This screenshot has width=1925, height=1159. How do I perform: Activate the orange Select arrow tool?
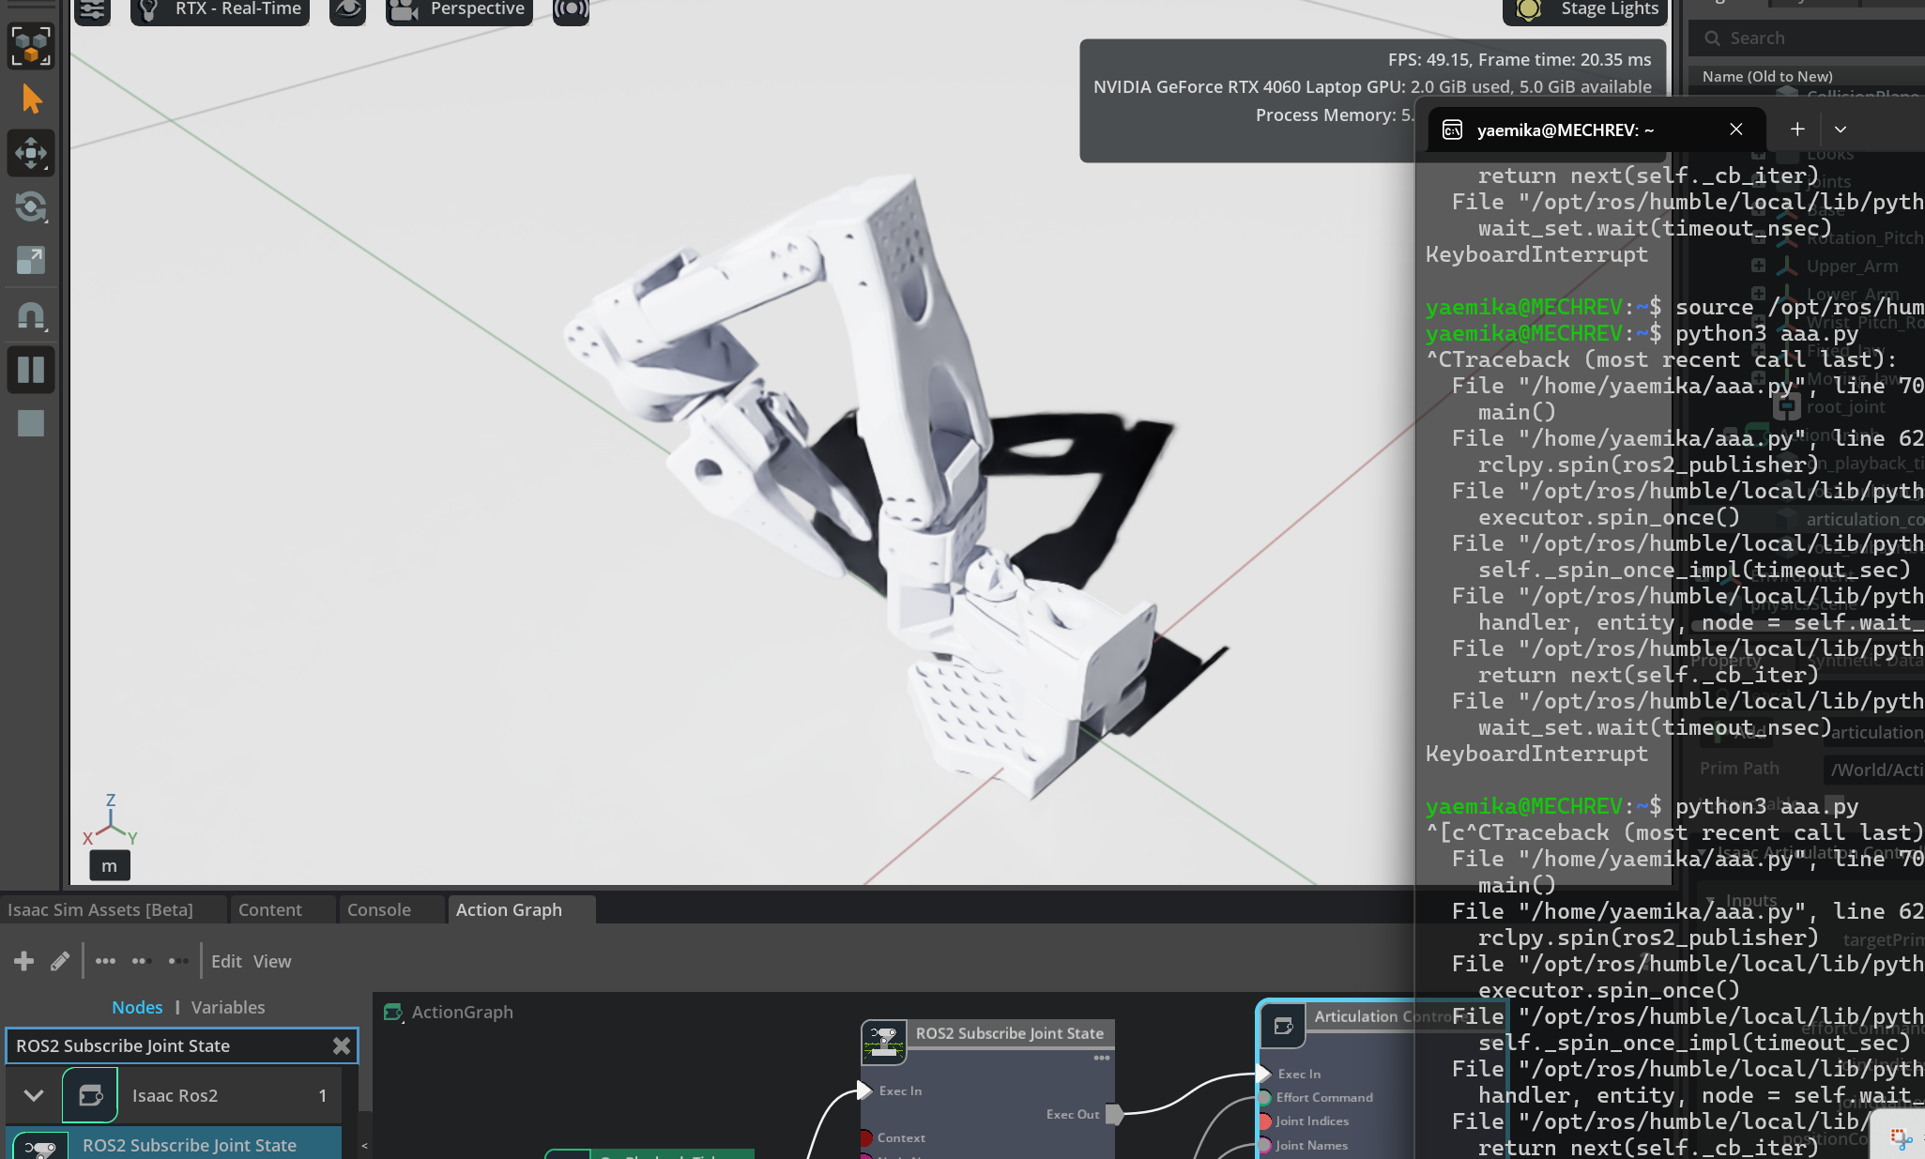click(31, 99)
